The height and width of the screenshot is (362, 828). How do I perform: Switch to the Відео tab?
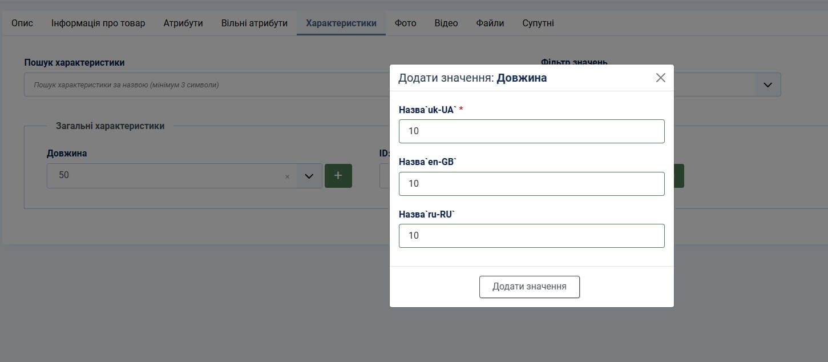click(x=446, y=23)
